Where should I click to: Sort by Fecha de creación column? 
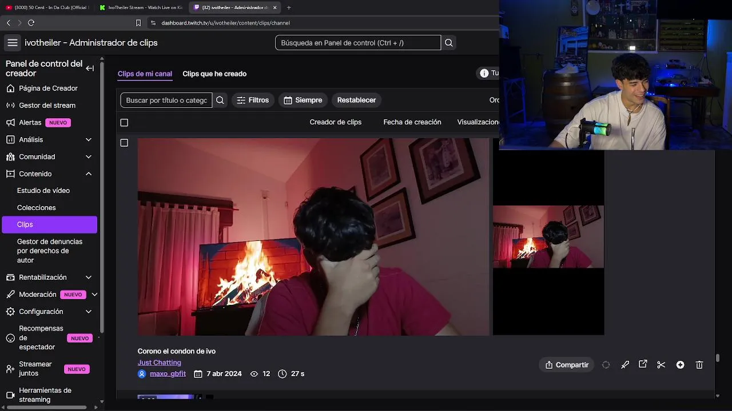[x=412, y=122]
